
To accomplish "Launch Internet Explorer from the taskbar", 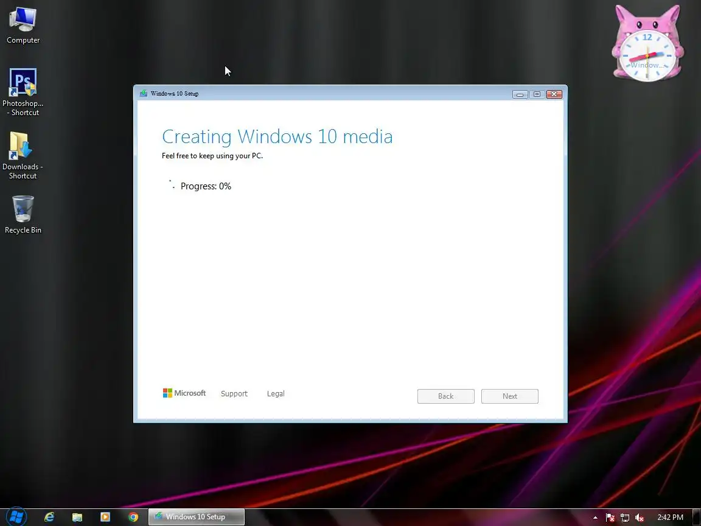I will [49, 517].
